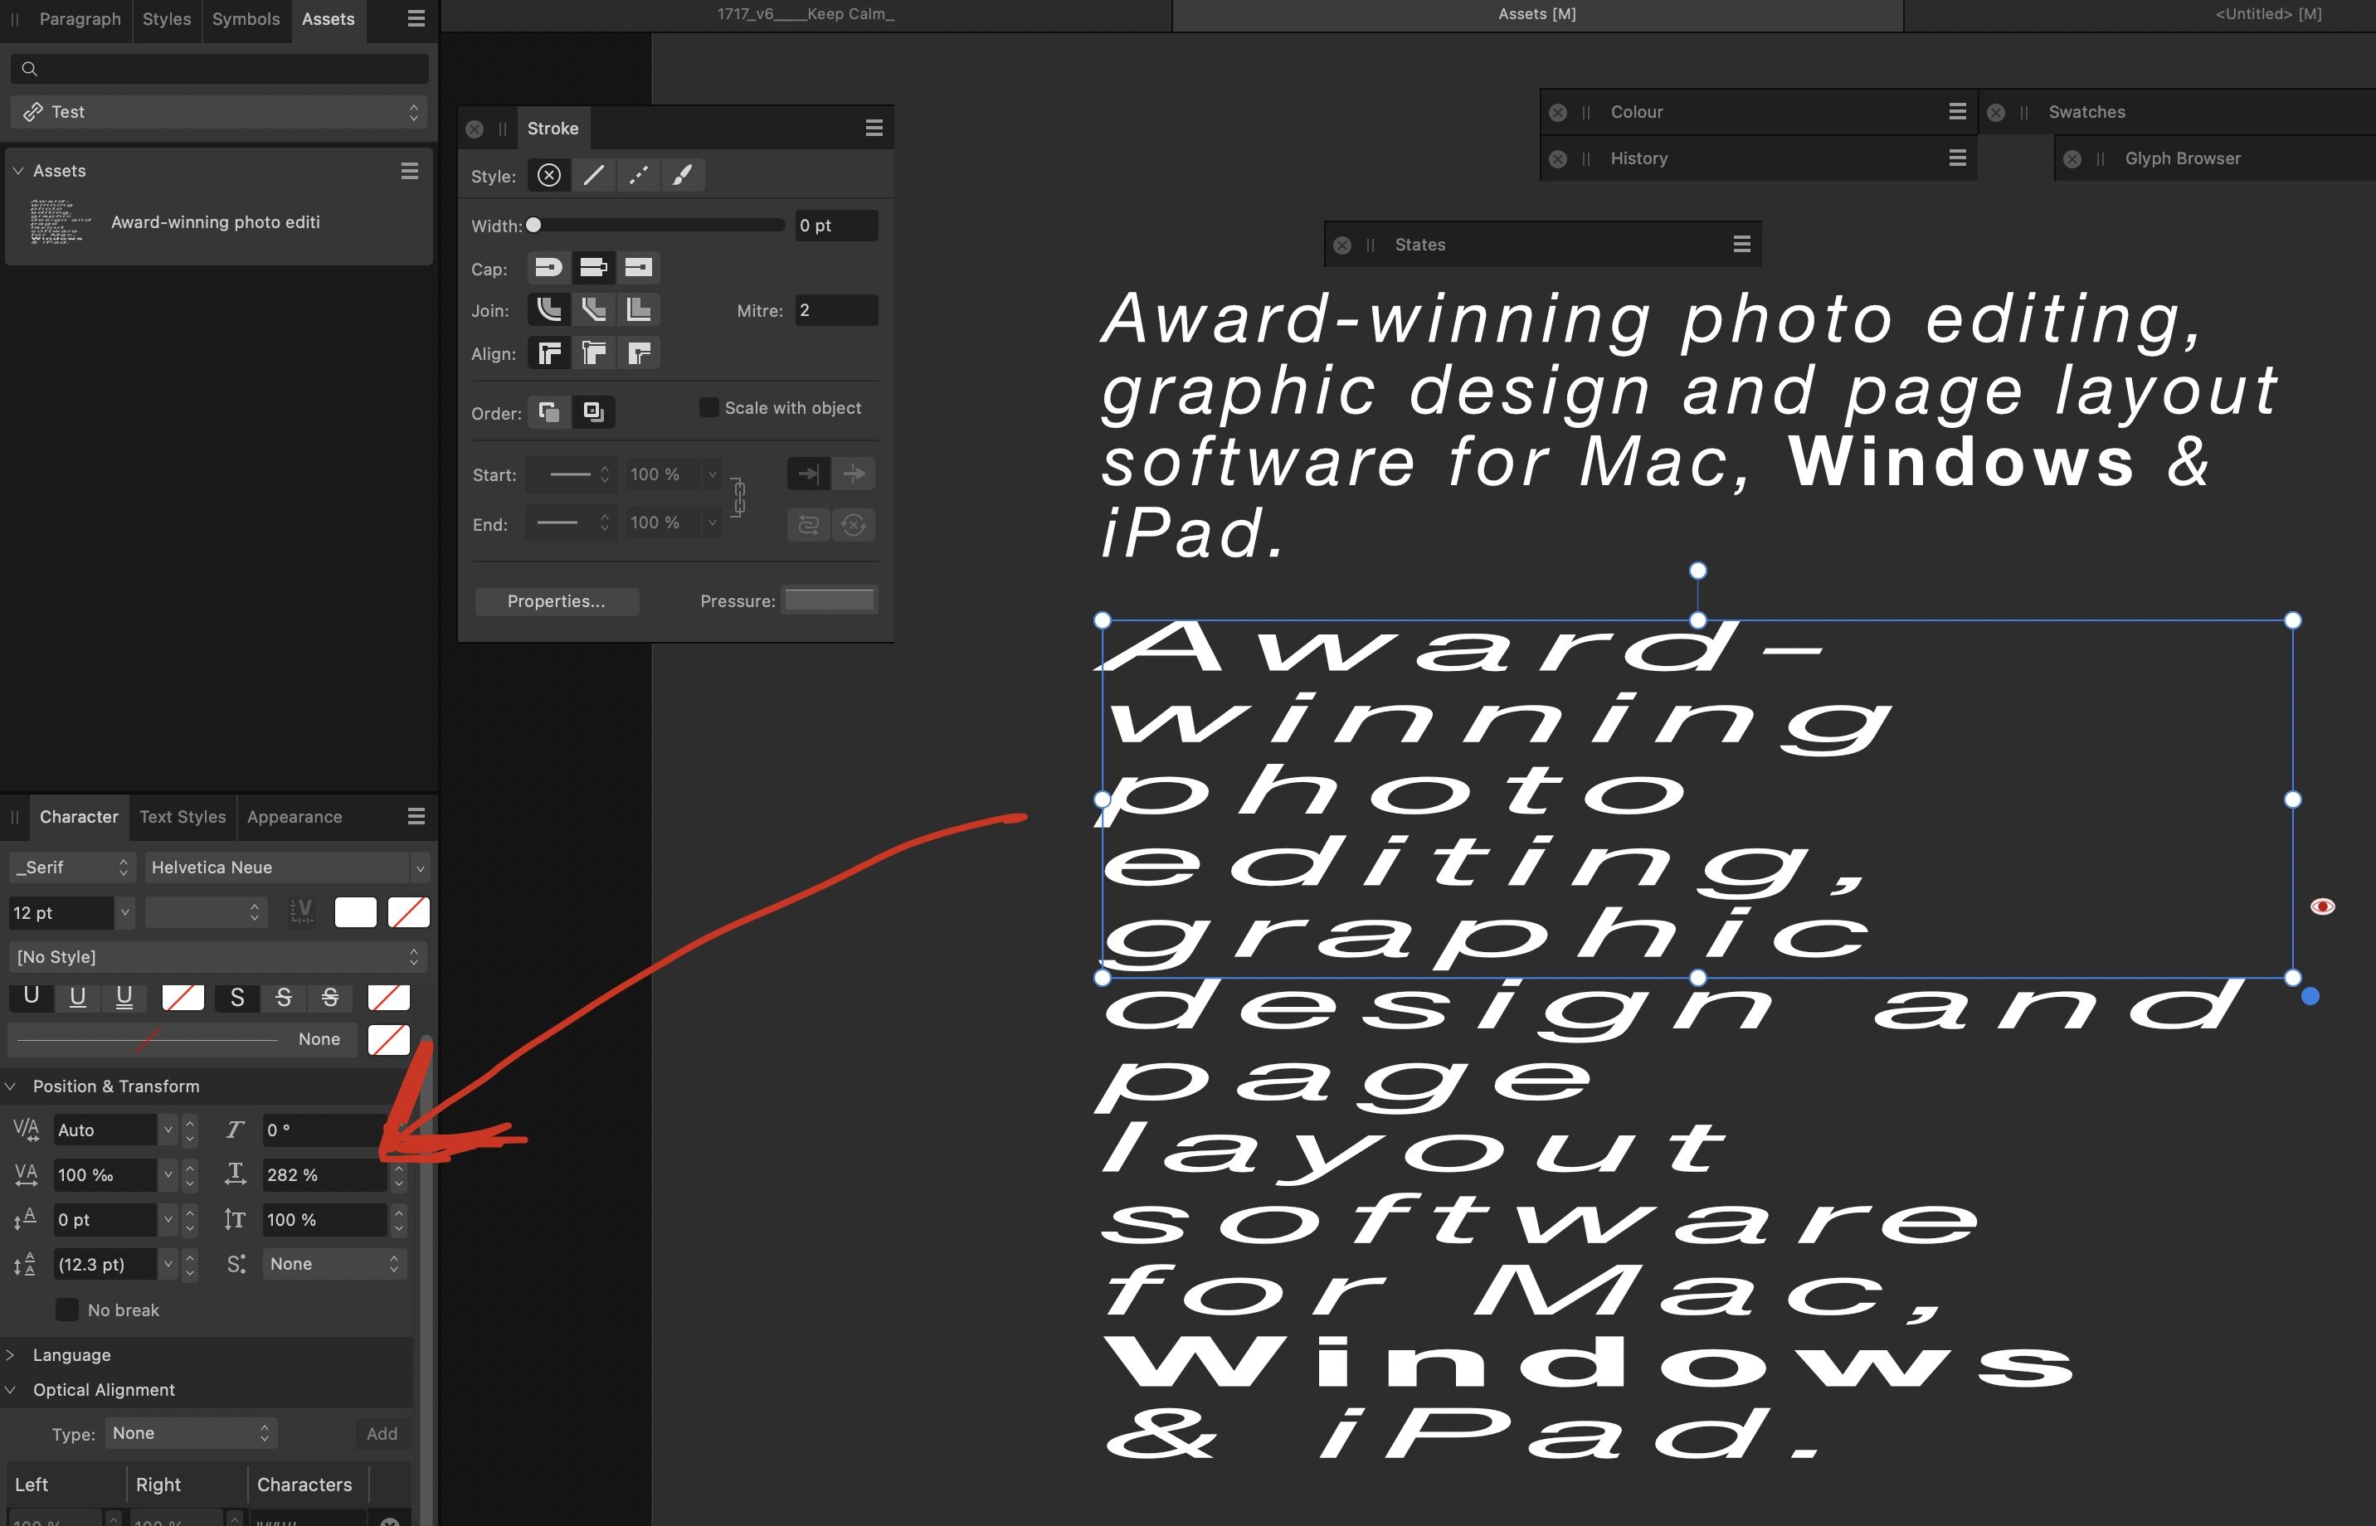Apply single underline to text
This screenshot has height=1526, width=2376.
pyautogui.click(x=77, y=997)
